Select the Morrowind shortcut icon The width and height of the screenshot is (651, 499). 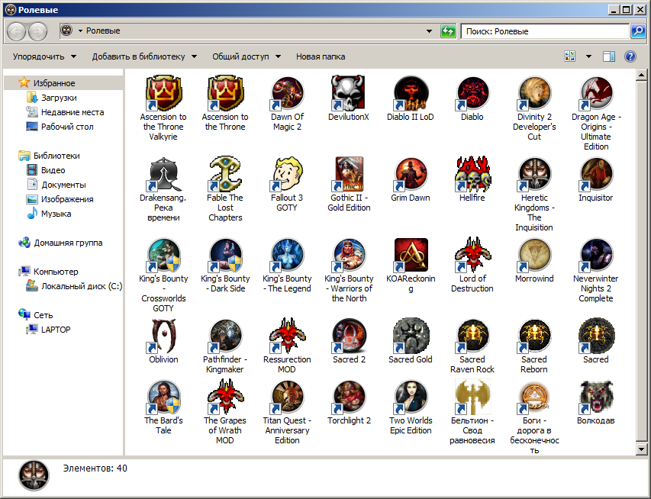[534, 255]
